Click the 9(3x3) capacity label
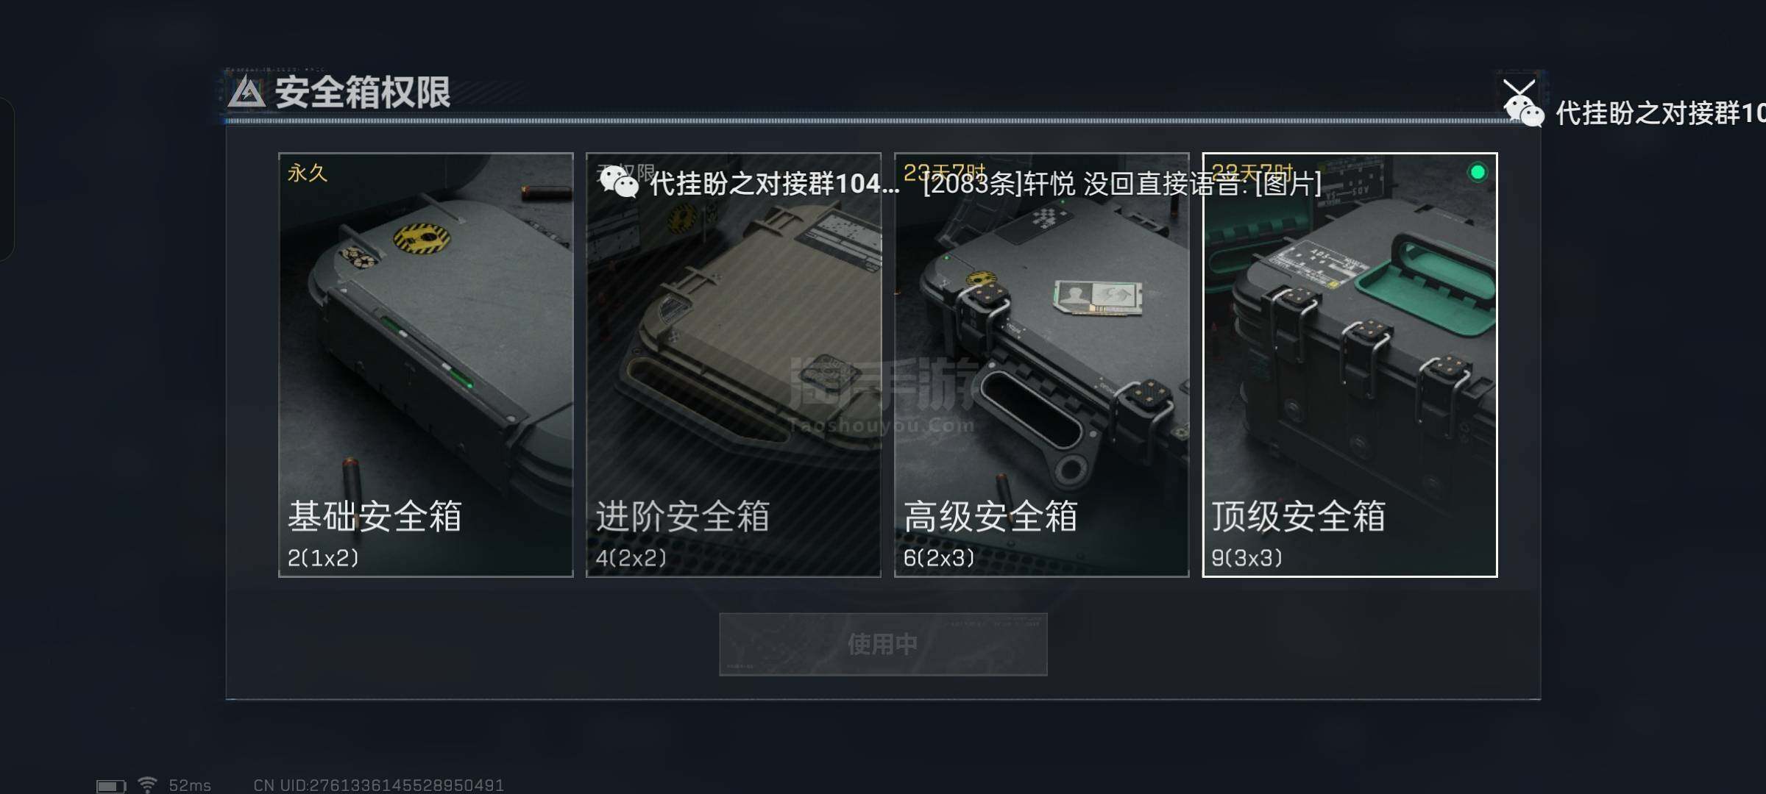1766x794 pixels. 1247,558
